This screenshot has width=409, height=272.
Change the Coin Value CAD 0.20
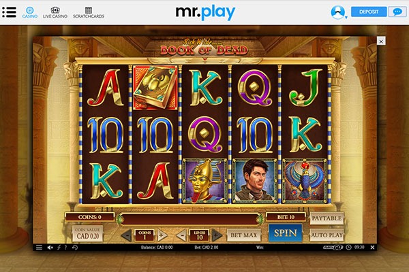tap(88, 233)
